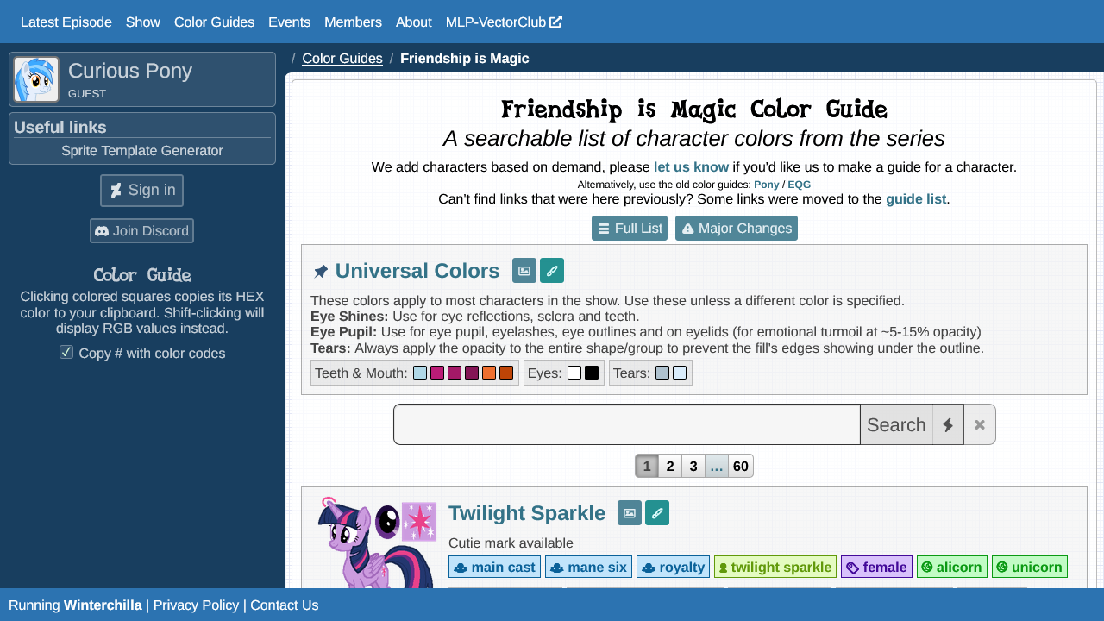Open the MLP-VectorClub external link
1104x621 pixels.
coord(504,22)
